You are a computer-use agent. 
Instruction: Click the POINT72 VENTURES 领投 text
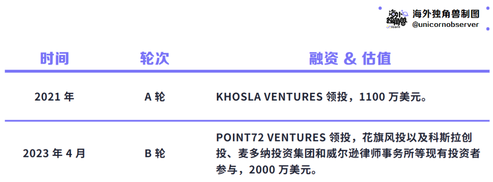click(x=282, y=137)
